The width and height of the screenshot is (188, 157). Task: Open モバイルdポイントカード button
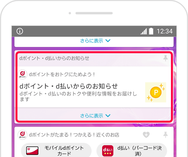(x=56, y=150)
